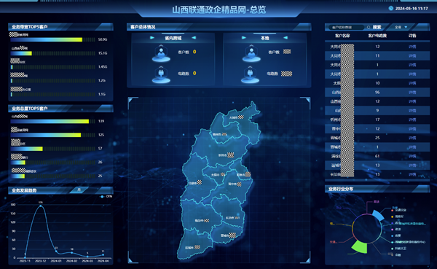Select the 省内跨域 tab header
The width and height of the screenshot is (437, 269).
[x=173, y=38]
